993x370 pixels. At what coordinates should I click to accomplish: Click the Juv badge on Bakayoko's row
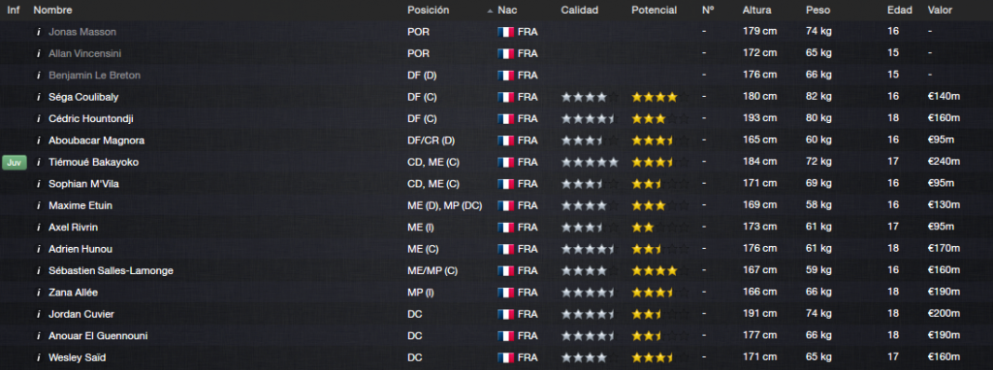click(x=15, y=163)
